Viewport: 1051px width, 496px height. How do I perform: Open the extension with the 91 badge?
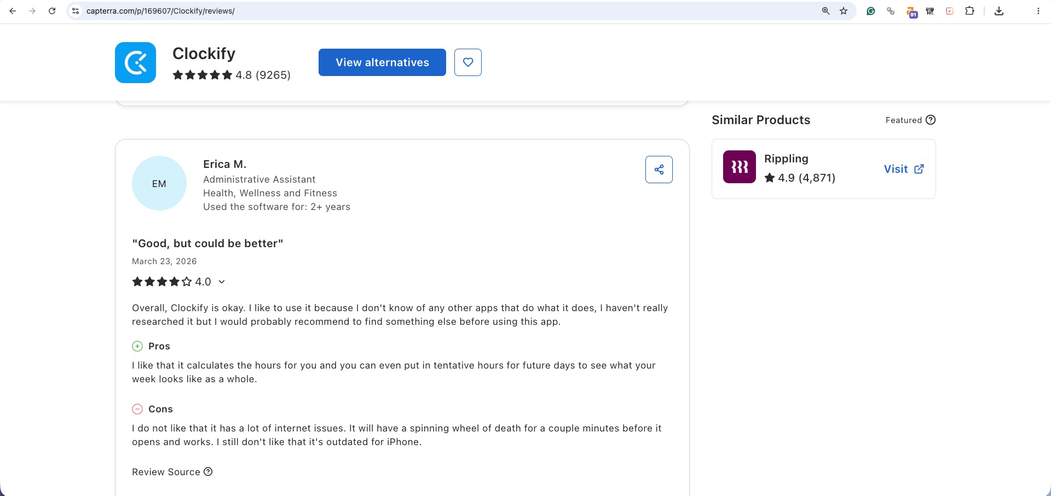pyautogui.click(x=911, y=12)
